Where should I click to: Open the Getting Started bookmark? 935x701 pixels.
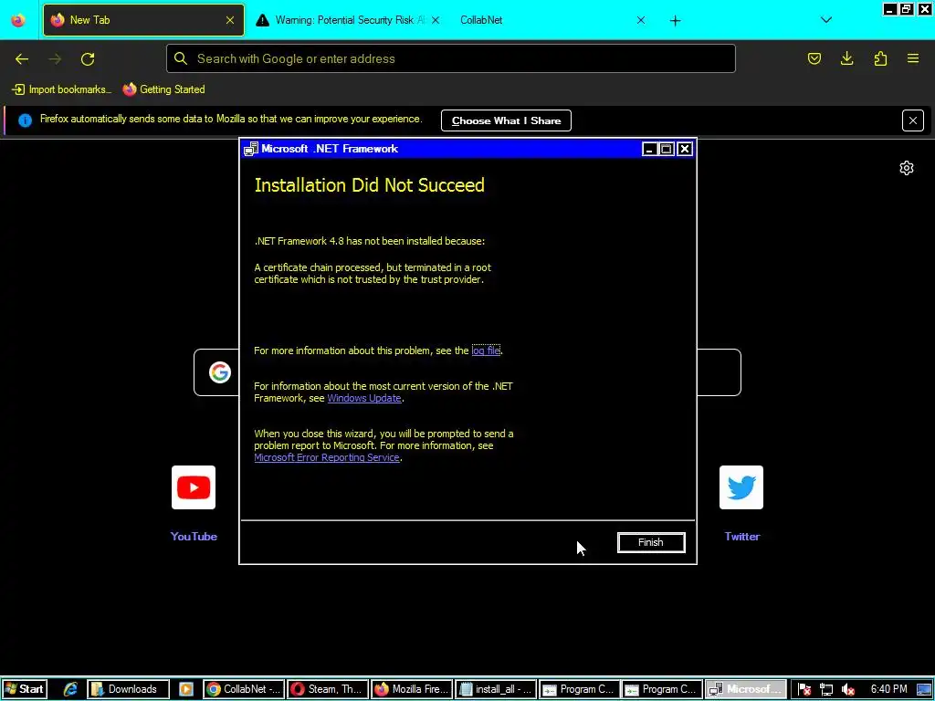coord(164,89)
